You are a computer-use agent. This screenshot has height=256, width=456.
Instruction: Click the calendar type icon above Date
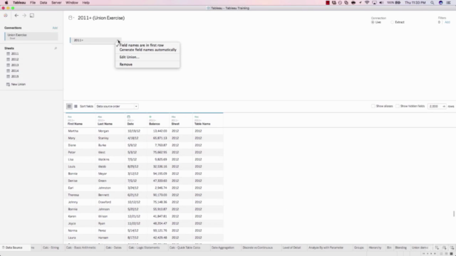128,117
